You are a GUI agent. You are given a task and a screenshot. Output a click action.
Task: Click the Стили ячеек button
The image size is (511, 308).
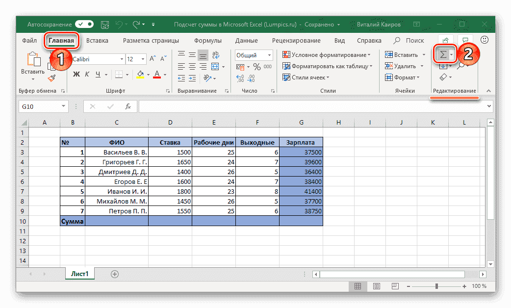309,77
